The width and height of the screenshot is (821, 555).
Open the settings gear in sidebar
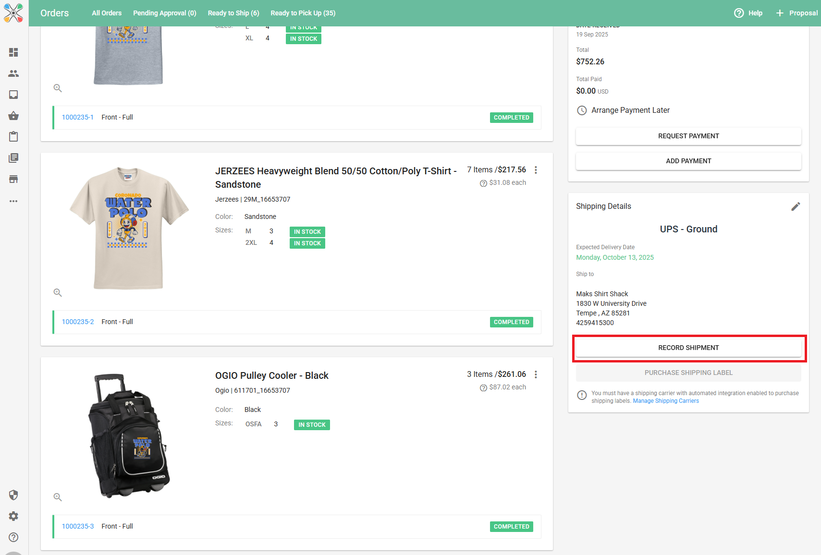pos(13,516)
